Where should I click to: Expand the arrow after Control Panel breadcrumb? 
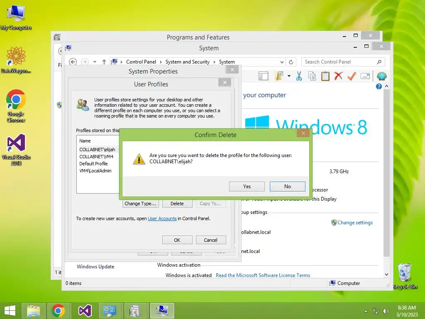click(161, 62)
